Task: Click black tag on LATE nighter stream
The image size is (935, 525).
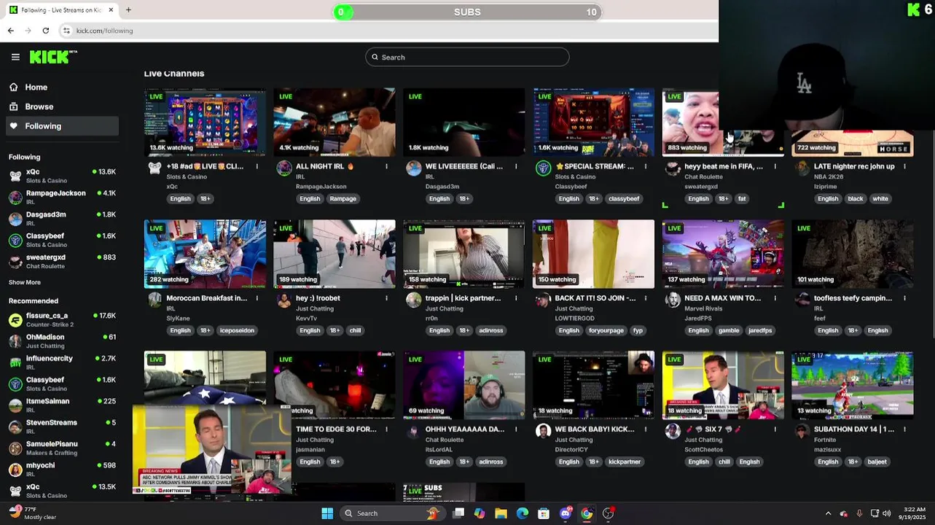Action: click(856, 198)
